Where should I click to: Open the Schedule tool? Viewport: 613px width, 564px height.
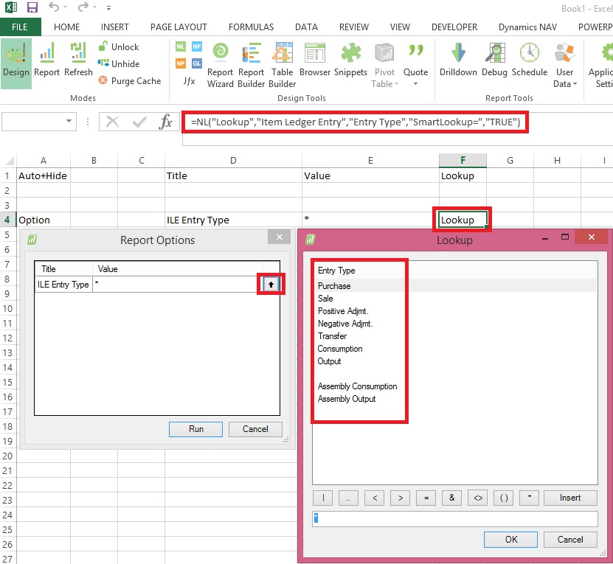(529, 60)
